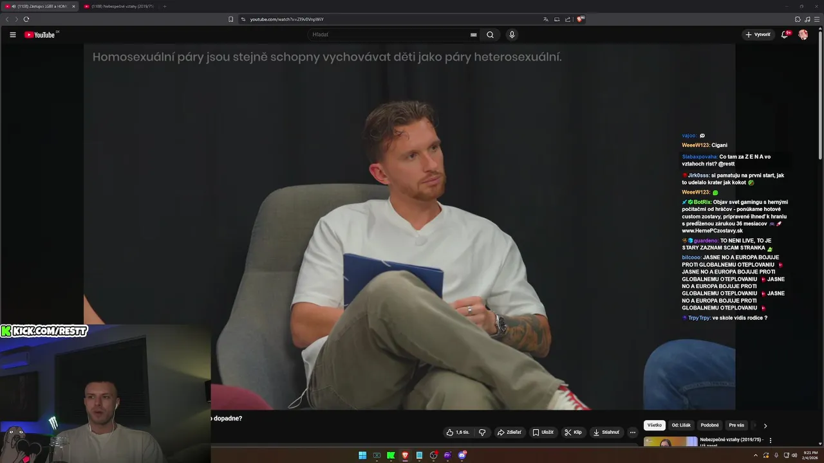
Task: Open the Nebezpečné vztahy recommended video thumbnail
Action: 670,442
